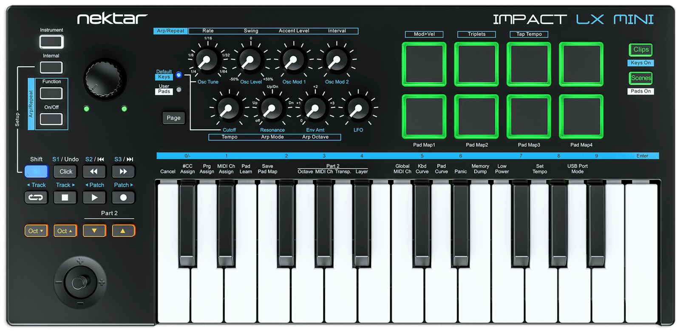Screen dimensions: 680x333
Task: Lower octave with Oct down button
Action: click(x=36, y=231)
